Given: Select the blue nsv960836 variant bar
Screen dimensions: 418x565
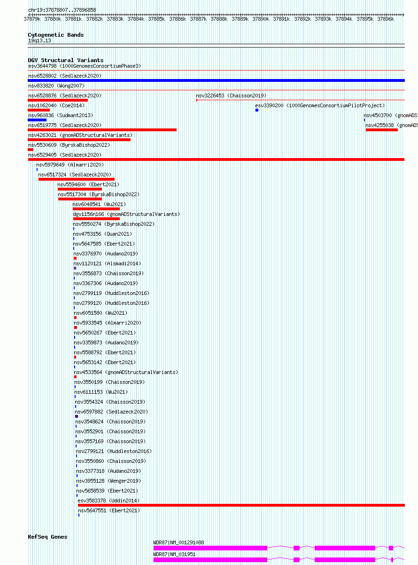Looking at the screenshot, I should point(37,120).
